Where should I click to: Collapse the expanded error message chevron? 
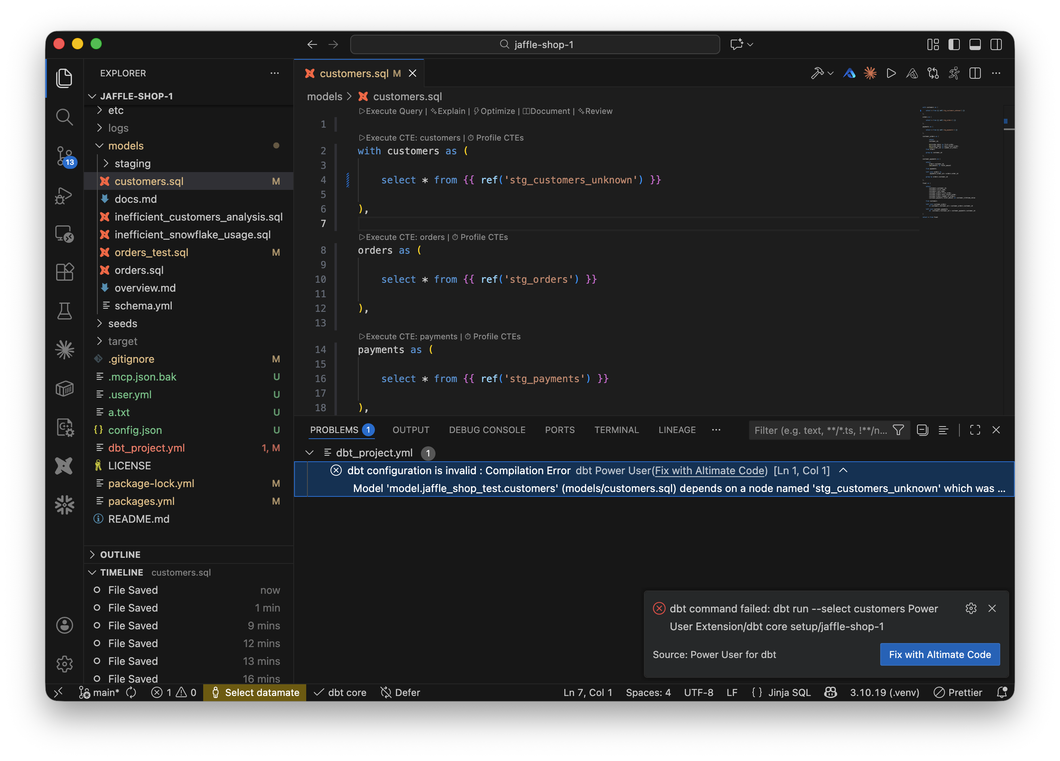[843, 470]
